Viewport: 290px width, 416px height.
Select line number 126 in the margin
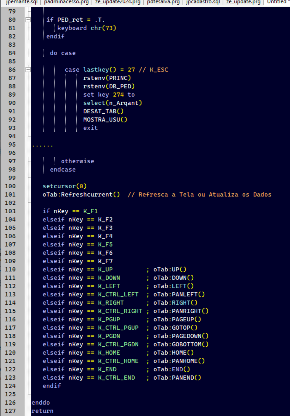click(10, 402)
